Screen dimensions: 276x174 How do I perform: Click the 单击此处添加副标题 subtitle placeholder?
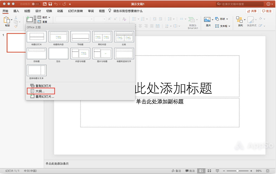pyautogui.click(x=160, y=101)
